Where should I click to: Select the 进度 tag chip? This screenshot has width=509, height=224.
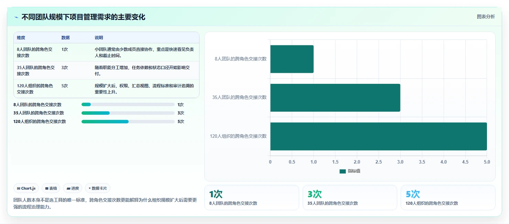pyautogui.click(x=73, y=188)
